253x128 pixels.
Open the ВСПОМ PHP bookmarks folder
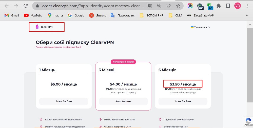pos(152,15)
